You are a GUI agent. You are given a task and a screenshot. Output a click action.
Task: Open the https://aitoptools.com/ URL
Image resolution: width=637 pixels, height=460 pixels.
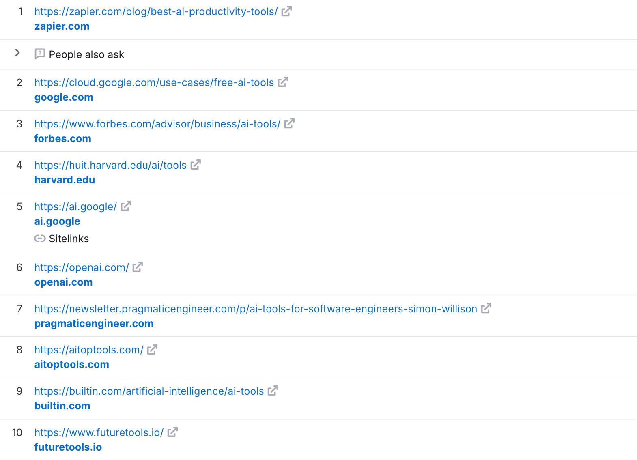89,350
